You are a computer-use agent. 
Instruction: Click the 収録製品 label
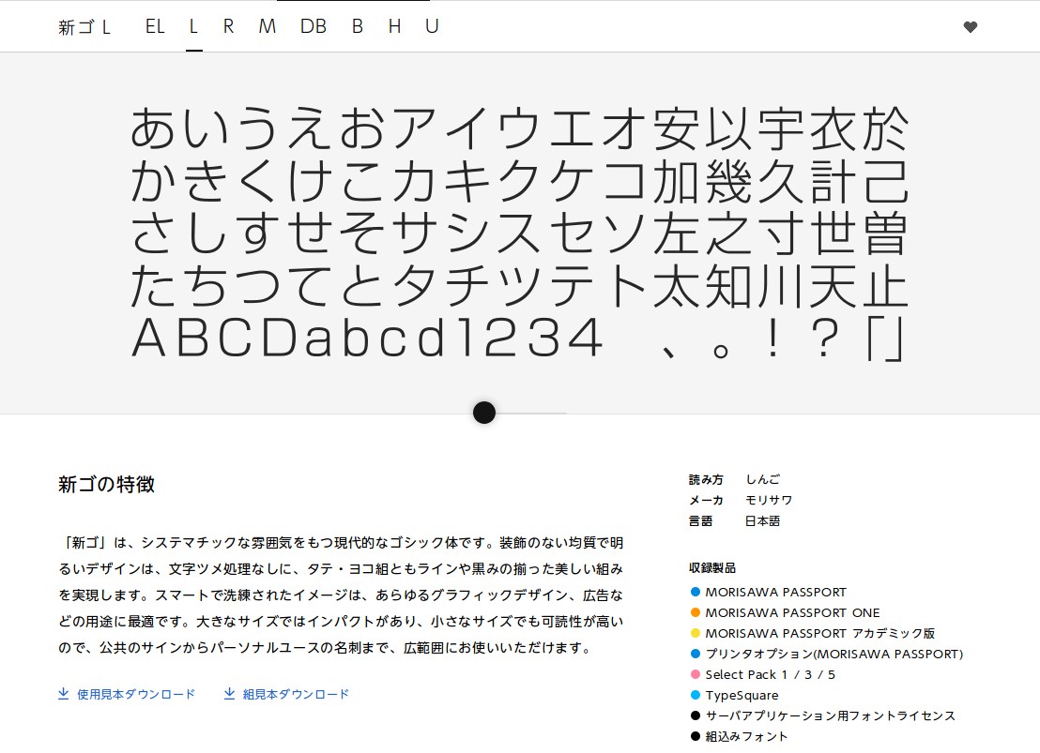712,568
